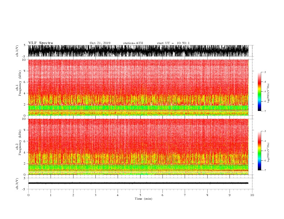This screenshot has width=284, height=219.
Task: Click the "10" tick at the time axis end
Action: [x=252, y=195]
